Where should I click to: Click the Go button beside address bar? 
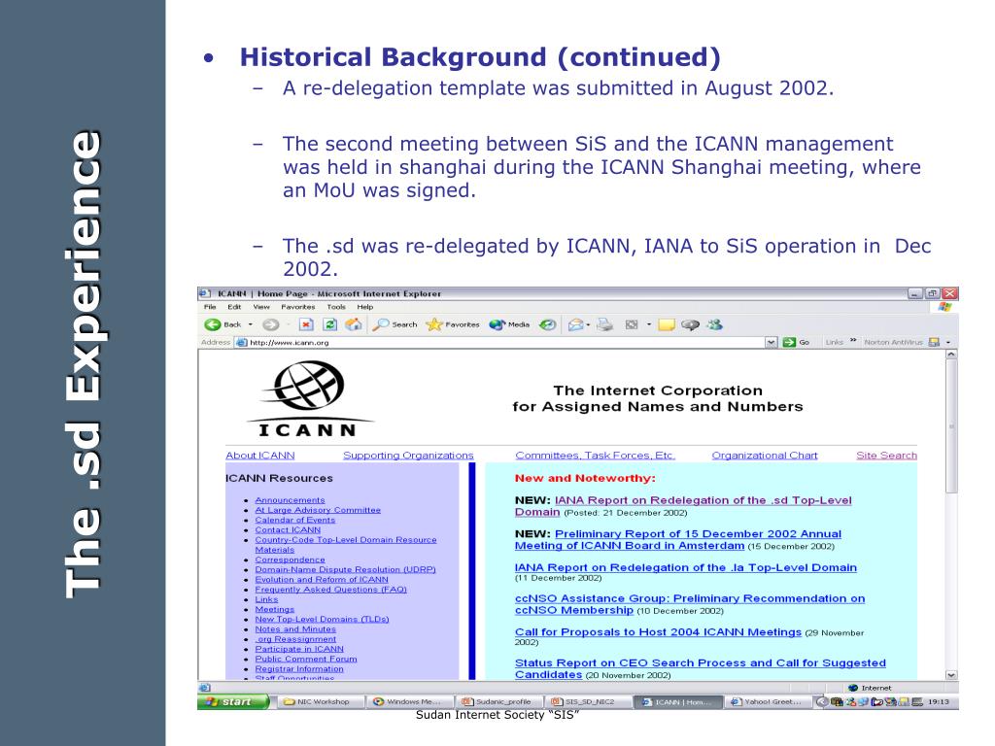coord(797,343)
